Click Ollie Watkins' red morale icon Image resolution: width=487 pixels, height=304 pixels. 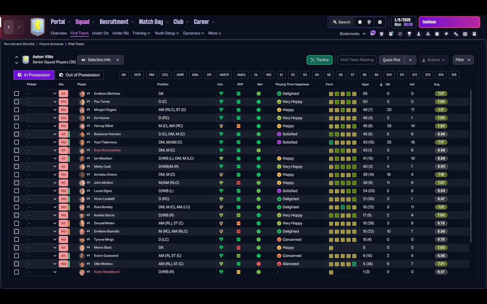click(x=259, y=264)
